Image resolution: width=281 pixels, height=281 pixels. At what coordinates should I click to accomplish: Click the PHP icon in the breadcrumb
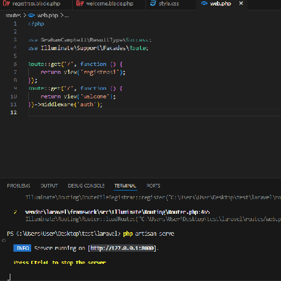coord(31,15)
